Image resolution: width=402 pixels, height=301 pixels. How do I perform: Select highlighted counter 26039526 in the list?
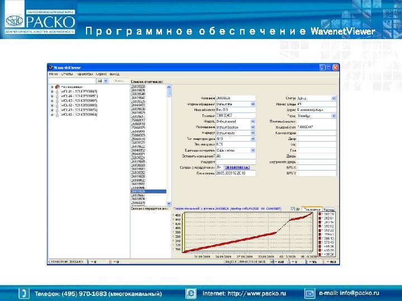click(x=149, y=191)
